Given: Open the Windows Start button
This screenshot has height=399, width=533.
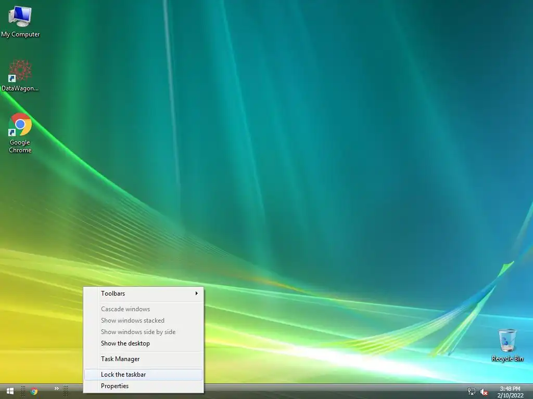Looking at the screenshot, I should point(10,391).
